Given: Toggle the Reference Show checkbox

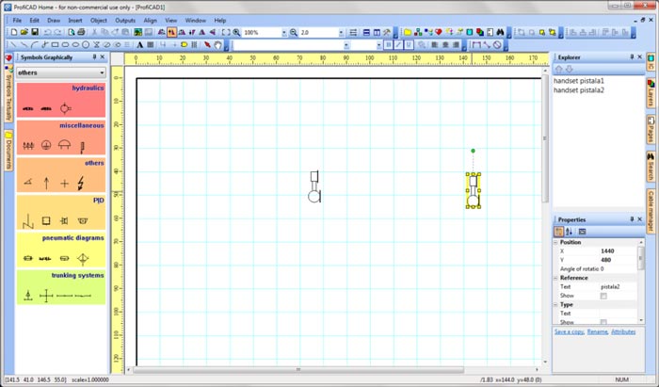Looking at the screenshot, I should tap(603, 296).
